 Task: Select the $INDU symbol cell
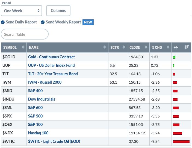[x=14, y=99]
